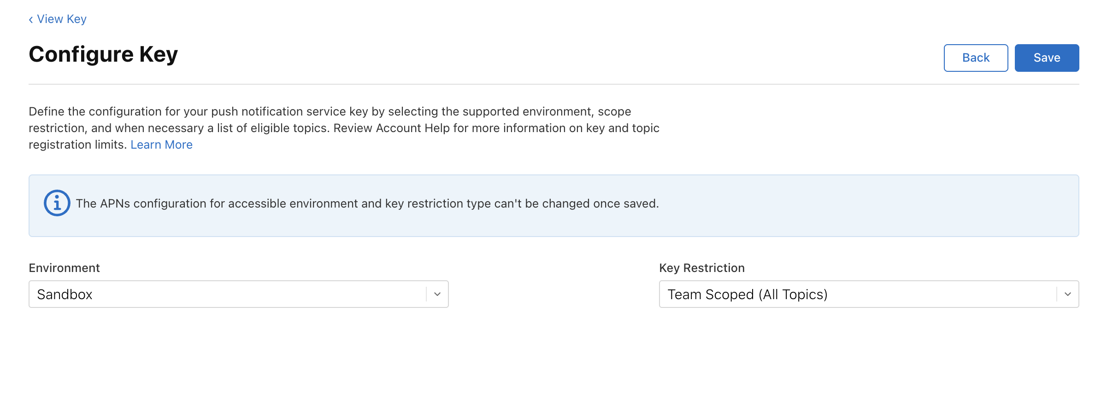Click the Configure Key page heading
The width and height of the screenshot is (1107, 405).
coord(103,54)
